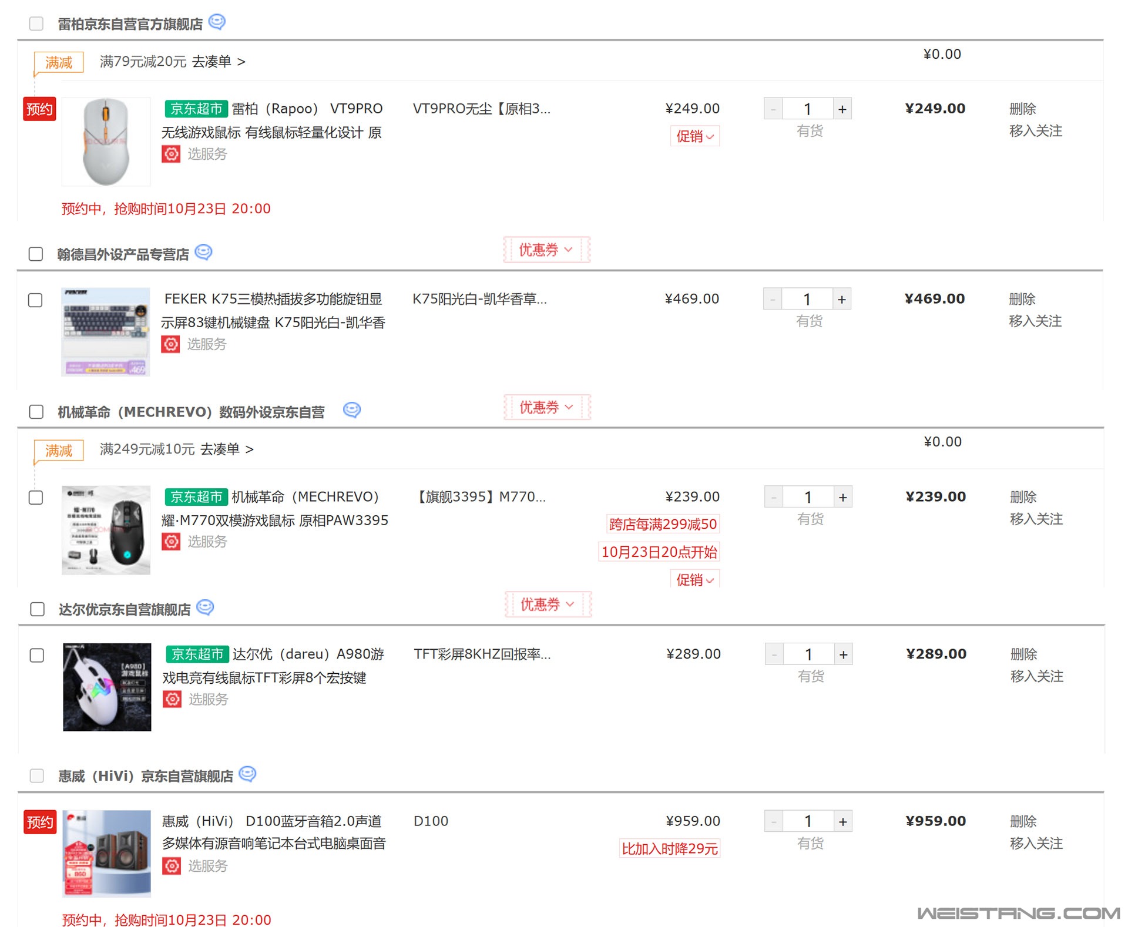Click 选服务 icon under 惠威 D100 speaker
The height and width of the screenshot is (927, 1128).
pos(171,866)
